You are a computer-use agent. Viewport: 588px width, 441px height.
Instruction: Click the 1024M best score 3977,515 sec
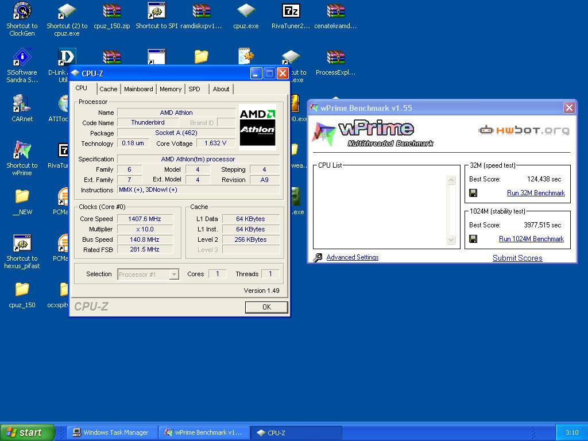[x=542, y=225]
